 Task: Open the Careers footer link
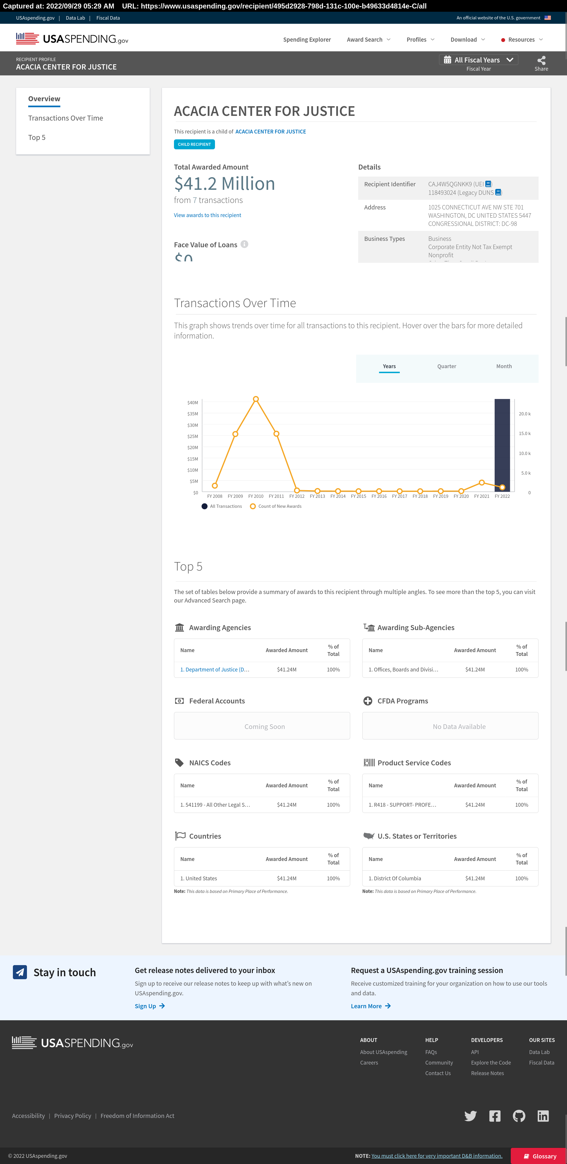(369, 1062)
